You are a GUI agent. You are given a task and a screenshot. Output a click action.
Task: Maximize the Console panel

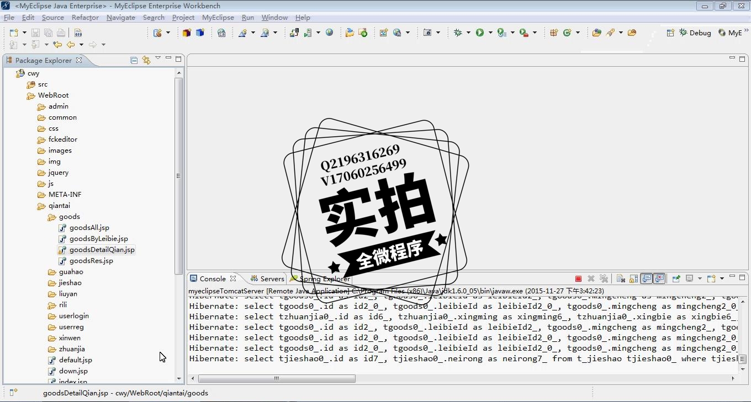pos(742,277)
